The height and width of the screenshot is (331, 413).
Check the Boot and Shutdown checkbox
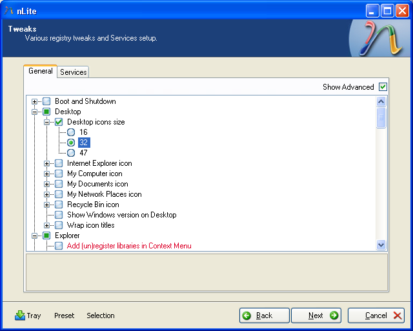pyautogui.click(x=46, y=101)
